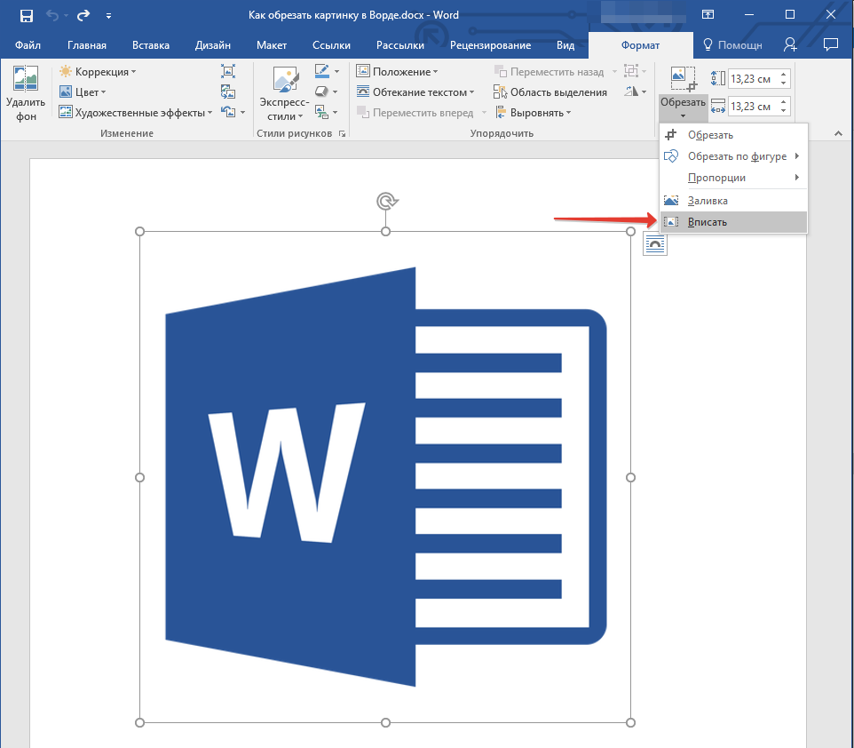Viewport: 854px width, 748px height.
Task: Switch to the Вид tab
Action: 565,45
